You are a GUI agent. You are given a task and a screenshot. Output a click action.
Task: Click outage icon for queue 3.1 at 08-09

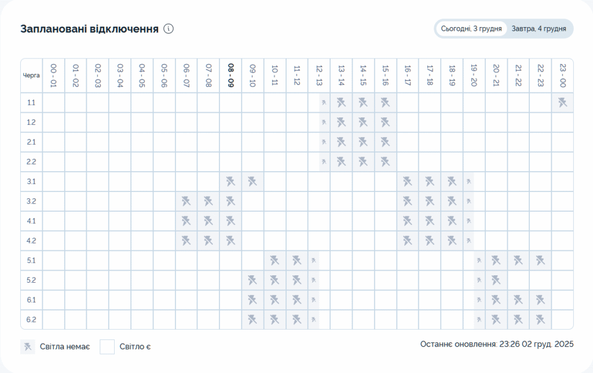(230, 182)
